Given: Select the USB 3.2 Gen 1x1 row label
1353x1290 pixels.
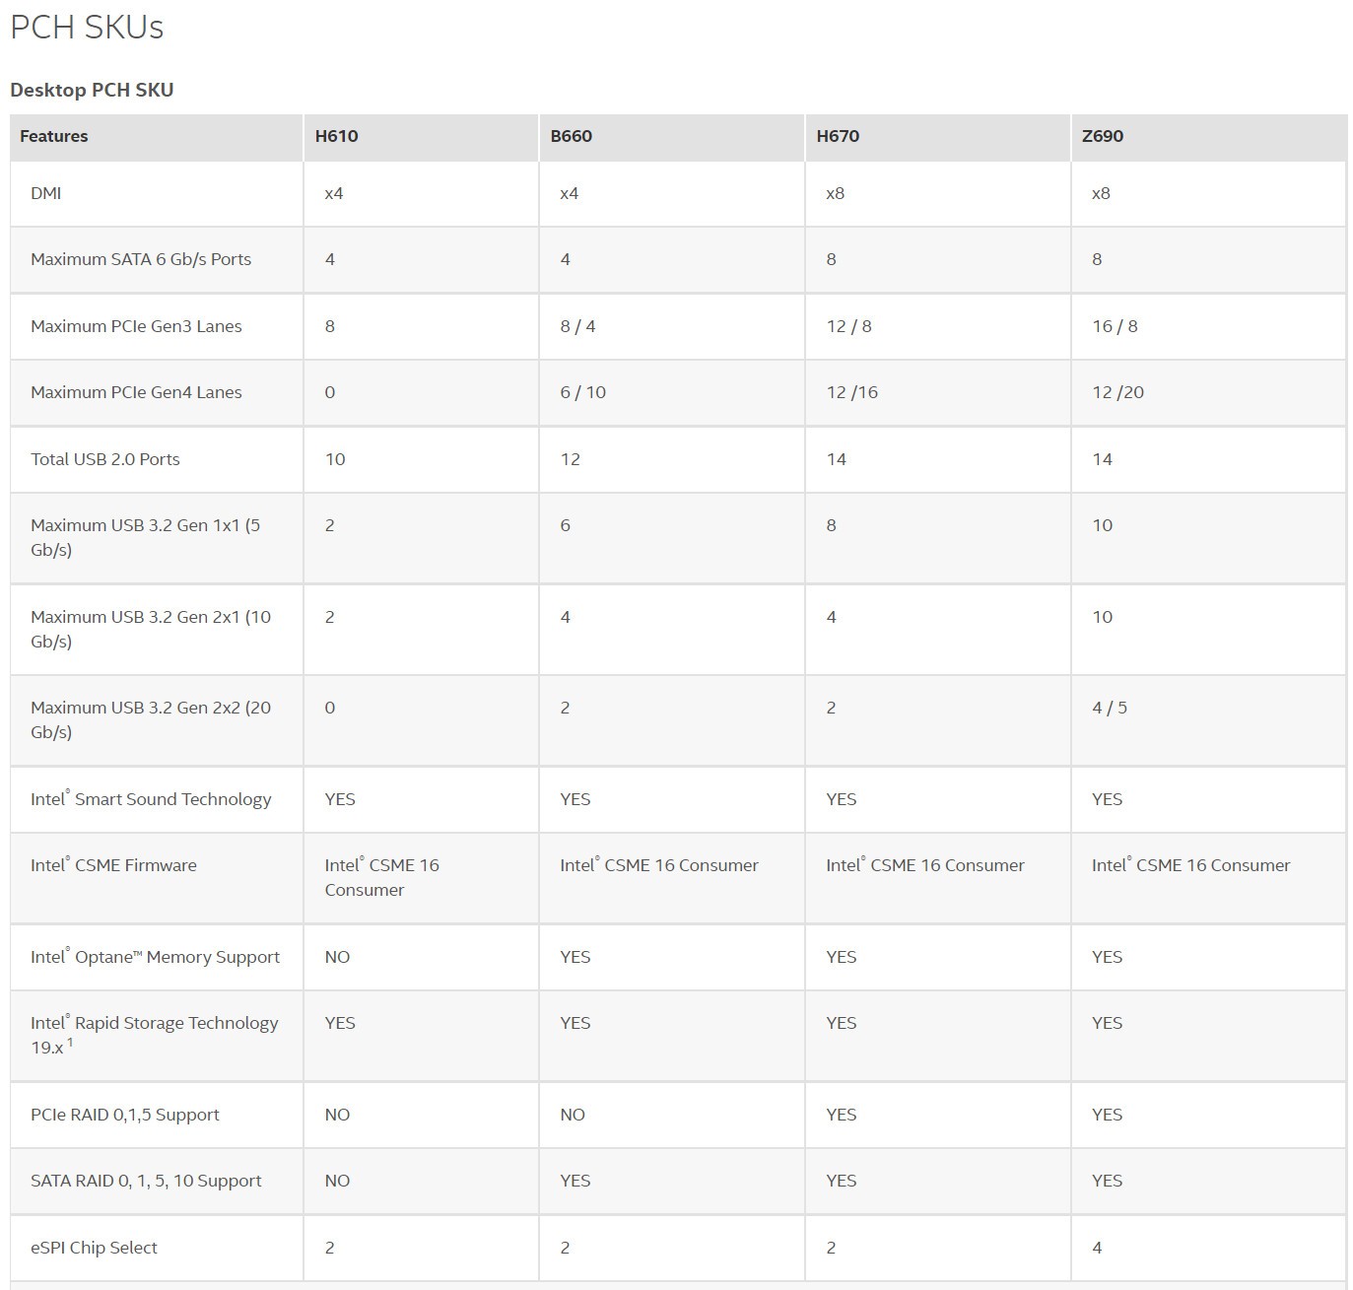Looking at the screenshot, I should [146, 537].
